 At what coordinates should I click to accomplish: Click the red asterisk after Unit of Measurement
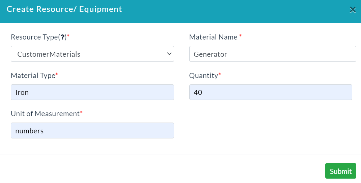(x=81, y=112)
